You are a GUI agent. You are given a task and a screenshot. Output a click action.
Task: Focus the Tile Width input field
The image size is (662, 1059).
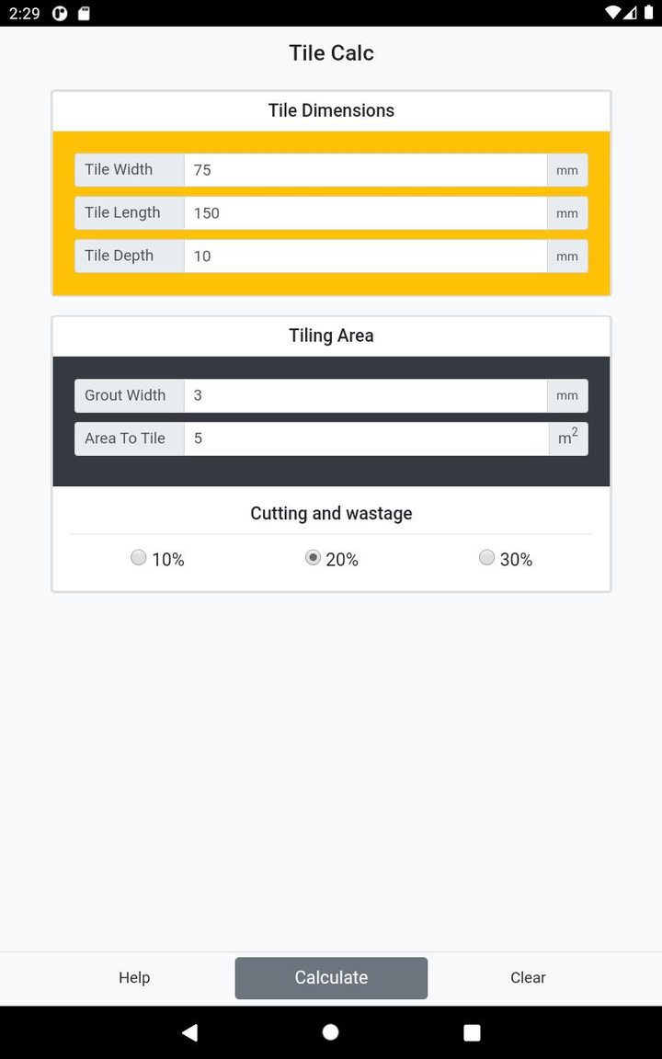pyautogui.click(x=365, y=170)
